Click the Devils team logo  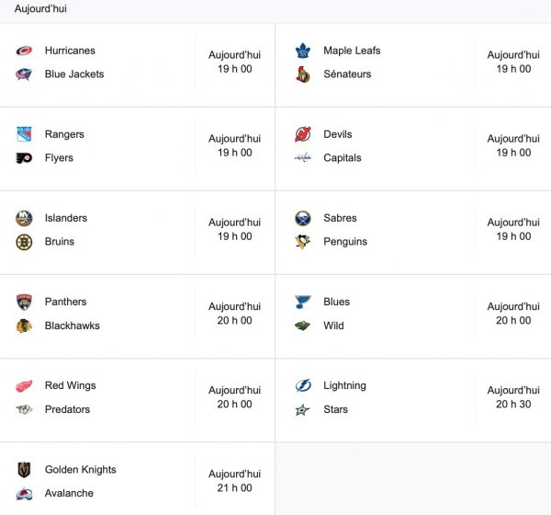(303, 134)
